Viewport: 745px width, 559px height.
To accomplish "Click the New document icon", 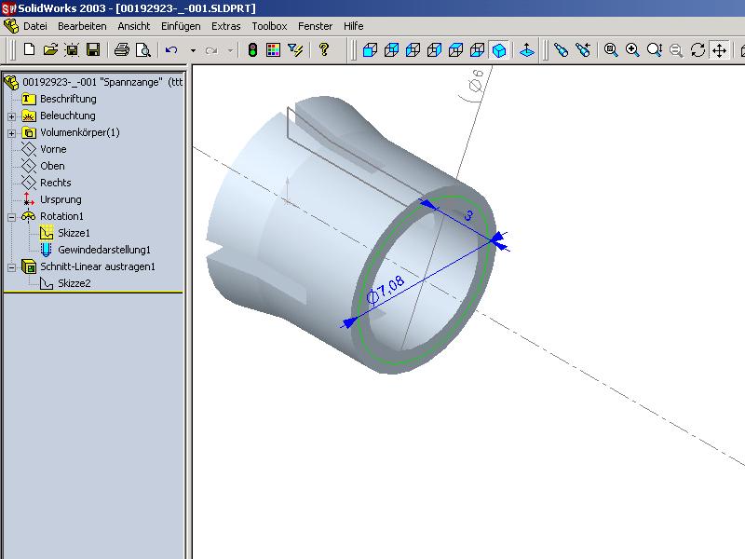I will [29, 49].
